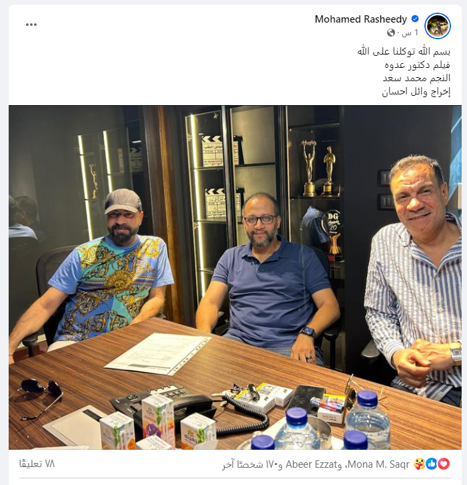Open the 78 comments link
This screenshot has width=467, height=485.
37,464
